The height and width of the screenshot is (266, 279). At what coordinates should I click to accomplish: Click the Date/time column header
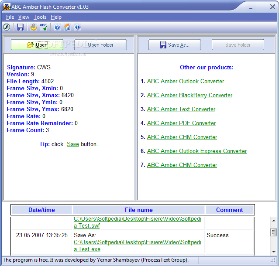click(x=41, y=210)
